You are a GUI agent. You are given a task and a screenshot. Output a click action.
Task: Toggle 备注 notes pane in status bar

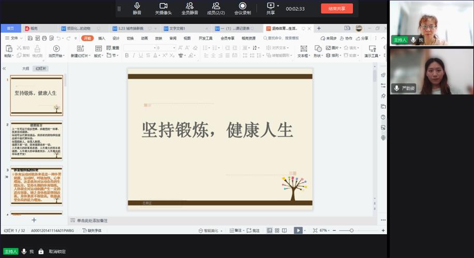coord(235,230)
